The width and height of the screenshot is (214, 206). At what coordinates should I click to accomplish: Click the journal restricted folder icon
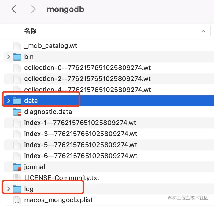point(17,167)
